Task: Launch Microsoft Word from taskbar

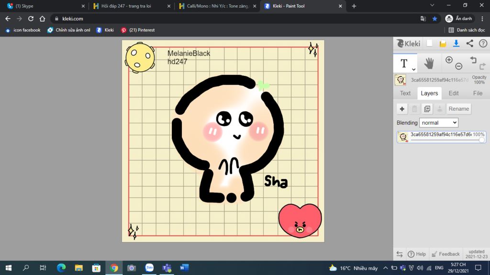Action: tap(184, 267)
